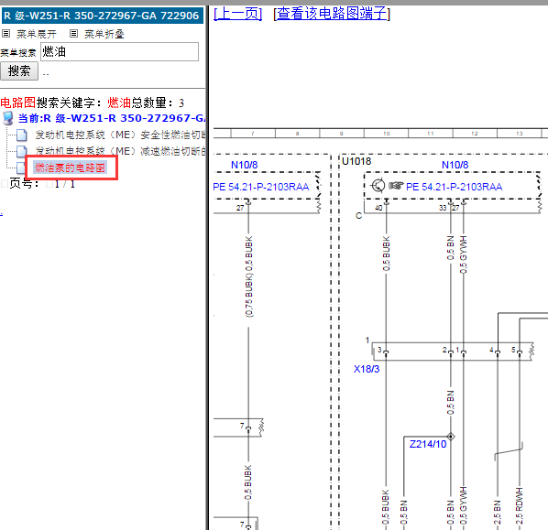Click the U1018 label in the diagram
Viewport: 548px width, 530px height.
point(356,161)
